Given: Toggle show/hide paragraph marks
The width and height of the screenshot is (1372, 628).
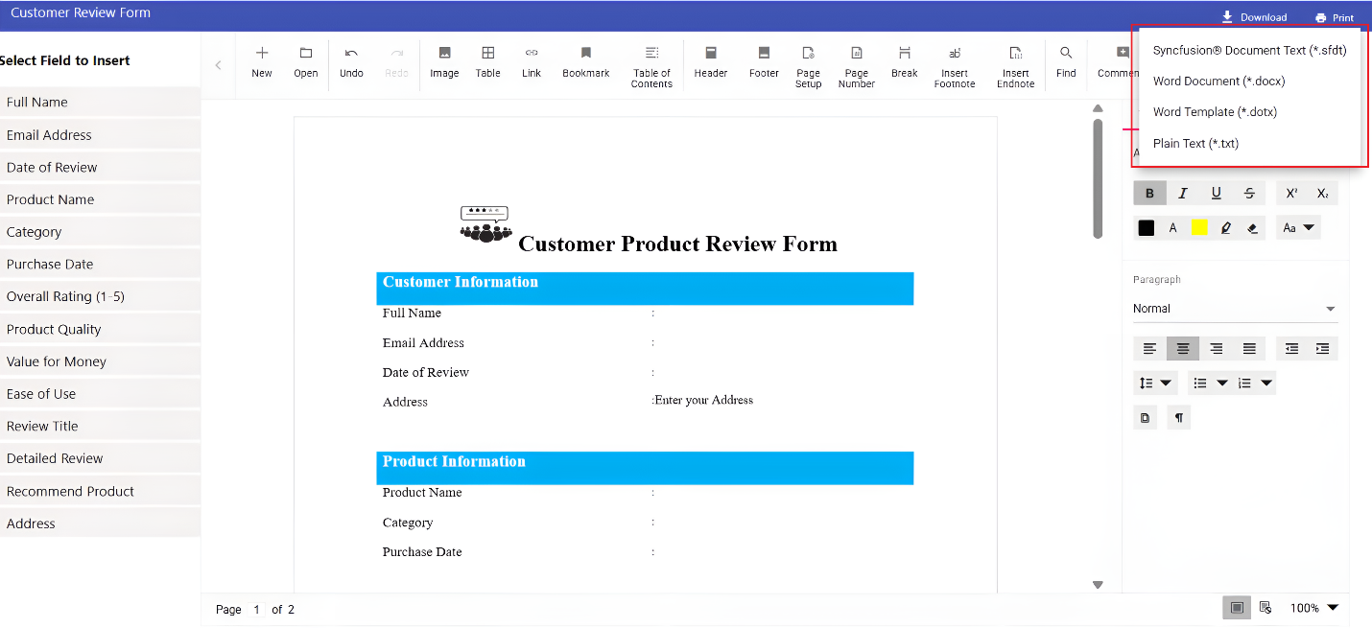Looking at the screenshot, I should [1178, 417].
